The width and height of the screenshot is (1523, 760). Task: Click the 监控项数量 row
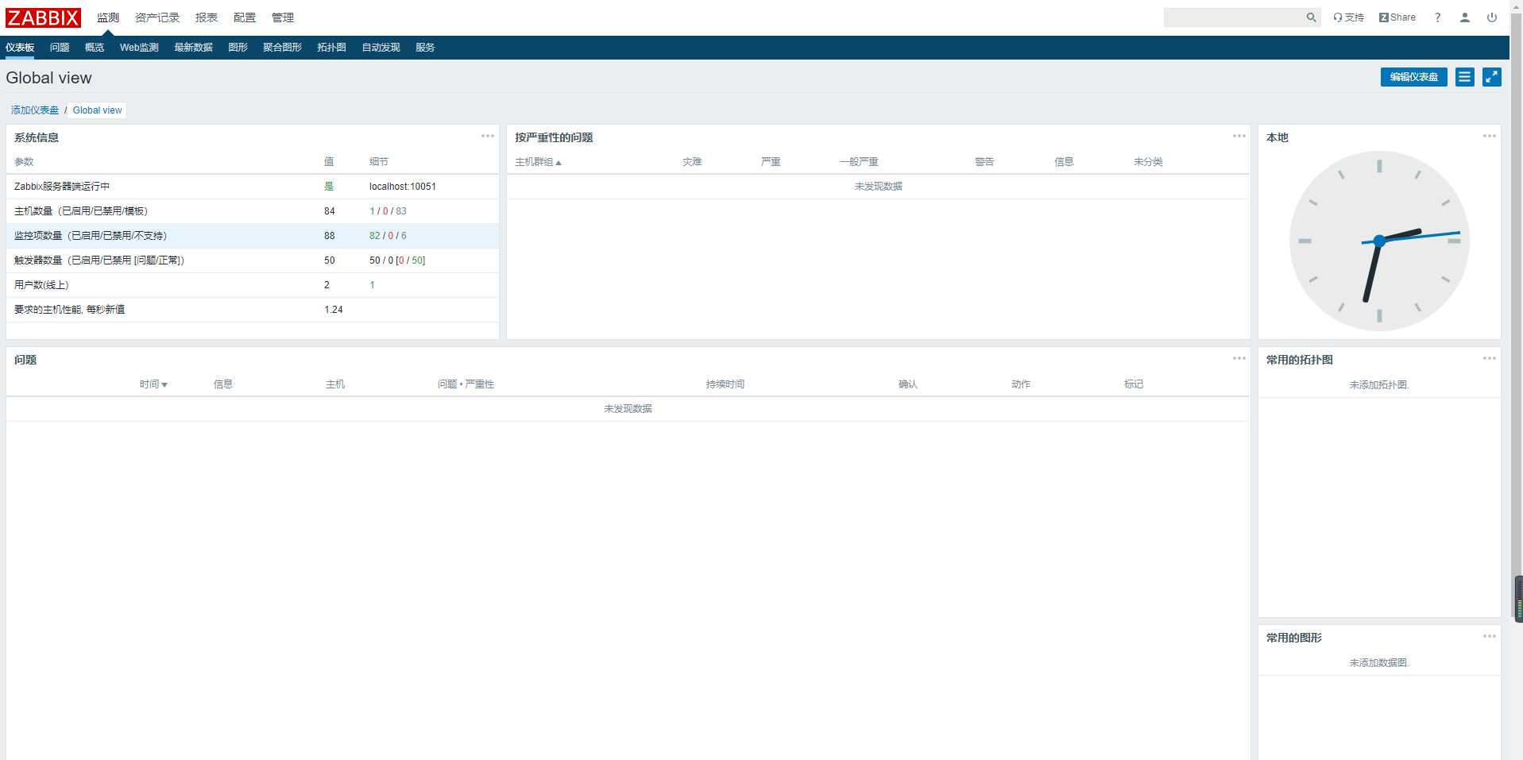pyautogui.click(x=253, y=236)
